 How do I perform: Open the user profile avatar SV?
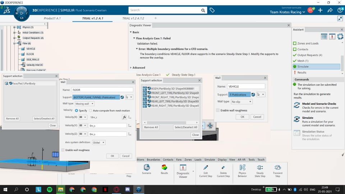[310, 10]
